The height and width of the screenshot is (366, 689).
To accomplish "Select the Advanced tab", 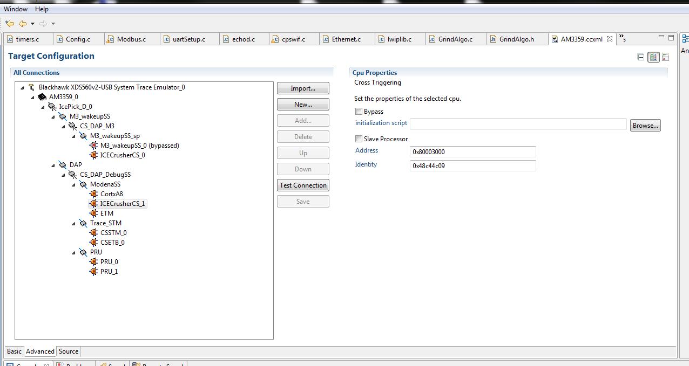I will point(40,351).
